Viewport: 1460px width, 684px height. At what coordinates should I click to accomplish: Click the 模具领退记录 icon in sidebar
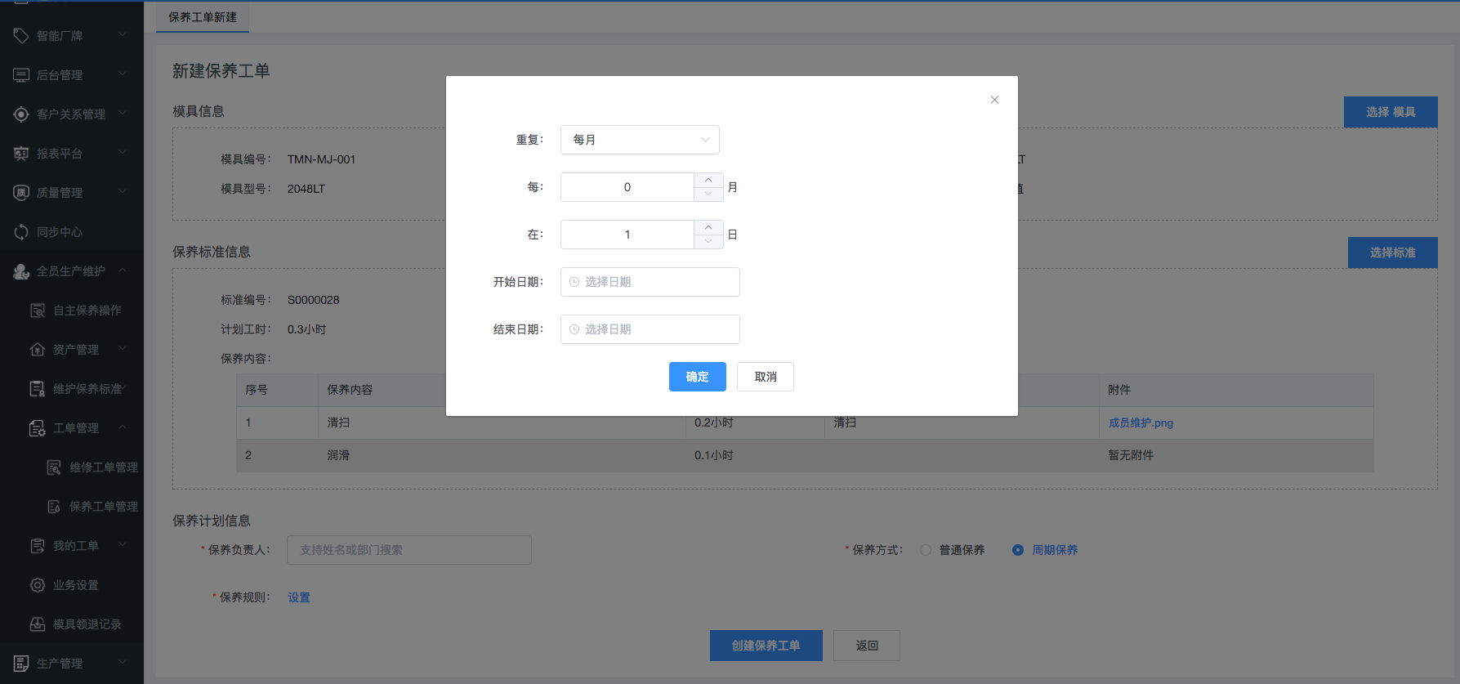[x=38, y=624]
